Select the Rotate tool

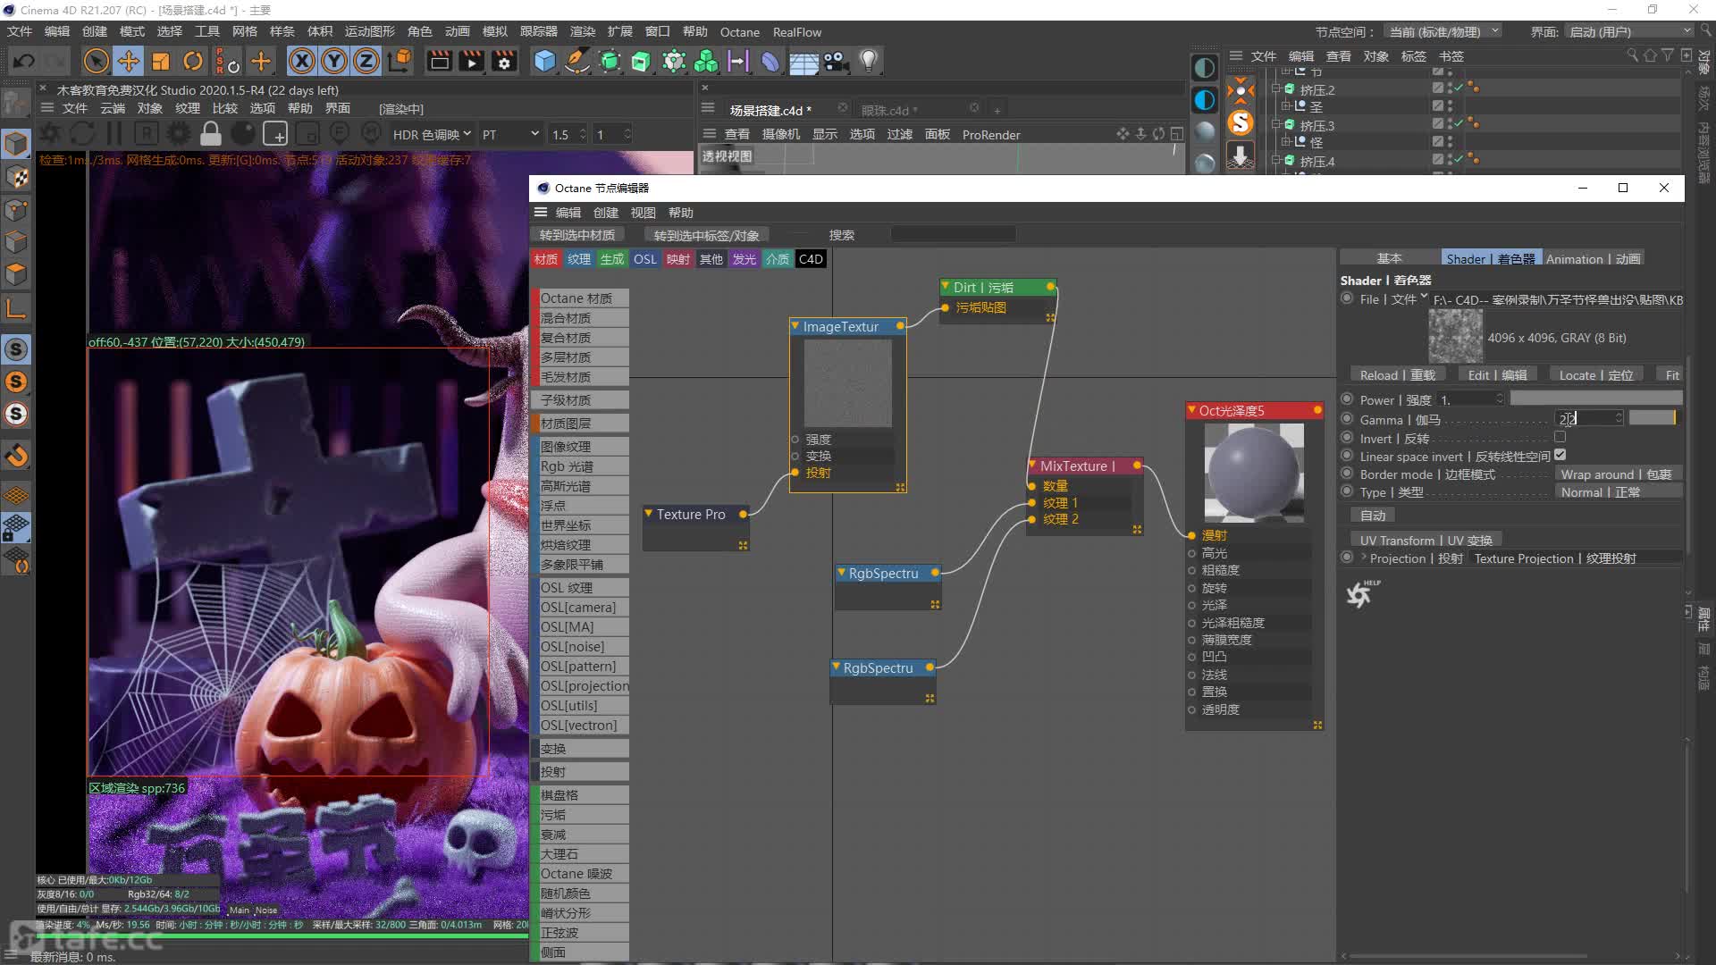click(x=193, y=61)
